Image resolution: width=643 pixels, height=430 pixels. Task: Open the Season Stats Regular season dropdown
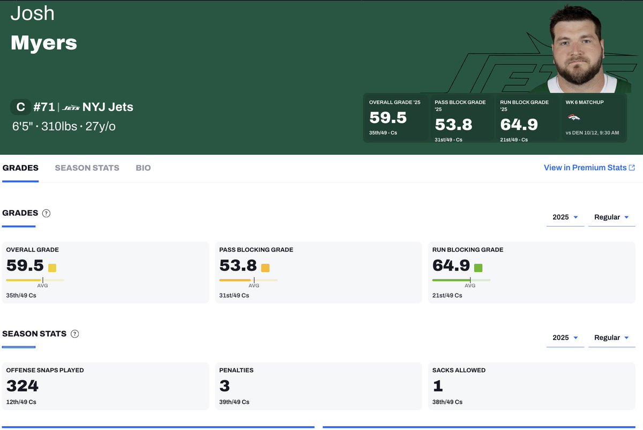point(611,338)
